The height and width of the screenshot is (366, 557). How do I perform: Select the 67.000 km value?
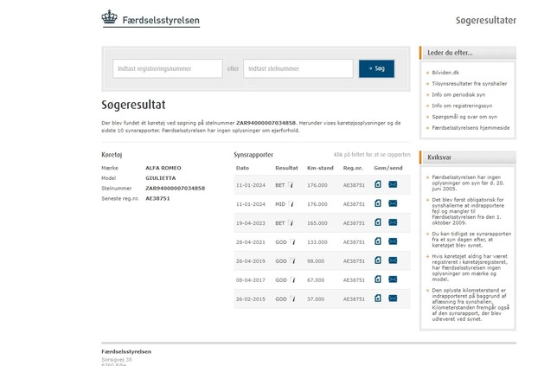point(316,280)
